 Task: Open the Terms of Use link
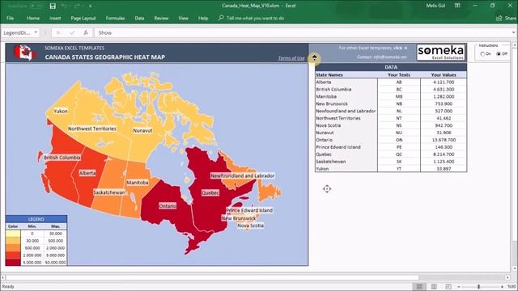(x=291, y=58)
